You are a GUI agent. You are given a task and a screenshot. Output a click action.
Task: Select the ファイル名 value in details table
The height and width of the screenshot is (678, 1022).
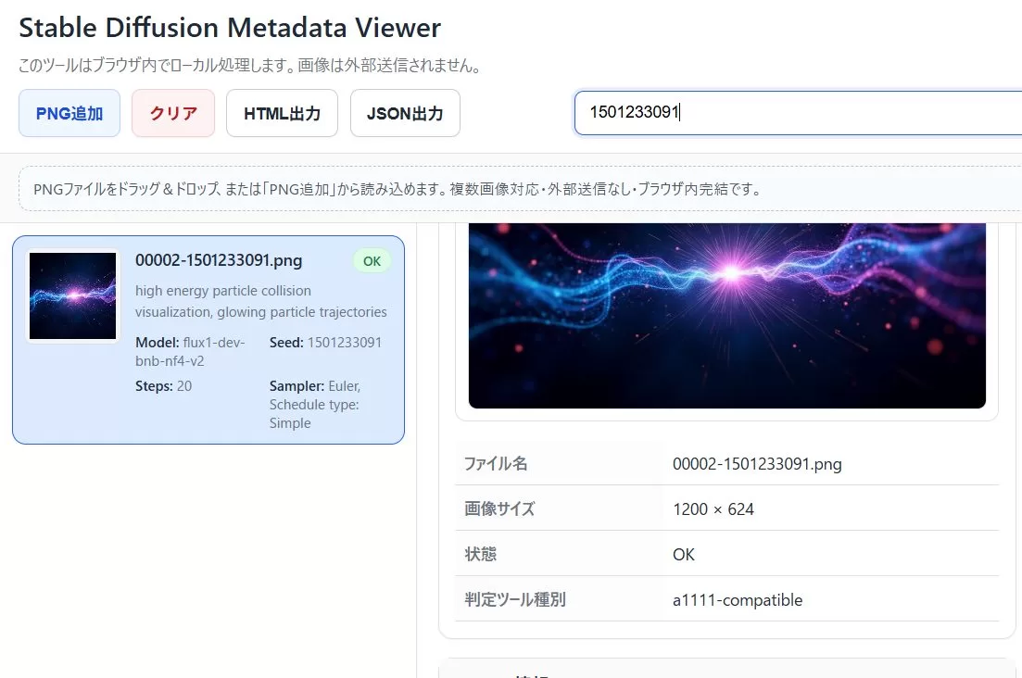click(756, 464)
